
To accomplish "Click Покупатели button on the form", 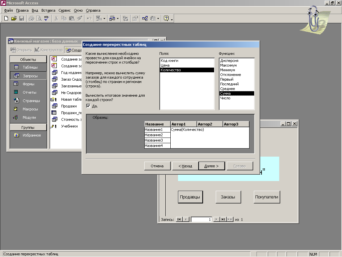I will pos(267,197).
